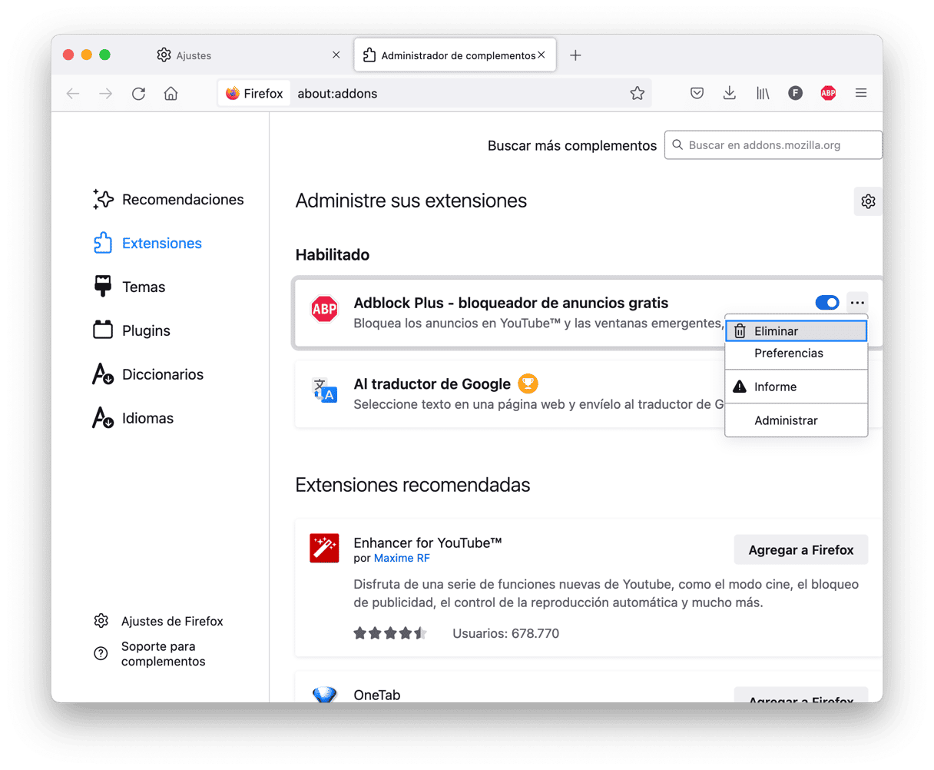
Task: Click the Enhancer for YouTube title
Action: pos(428,543)
